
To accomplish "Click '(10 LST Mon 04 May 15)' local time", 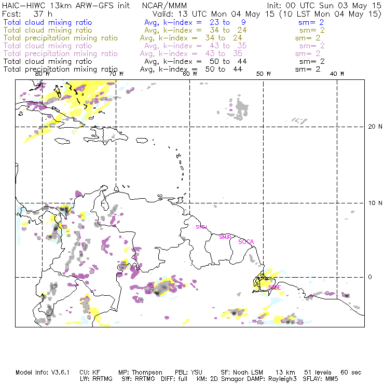I will click(331, 14).
